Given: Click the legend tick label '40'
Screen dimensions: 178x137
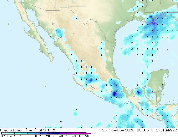Looking at the screenshot, I should [74, 136].
